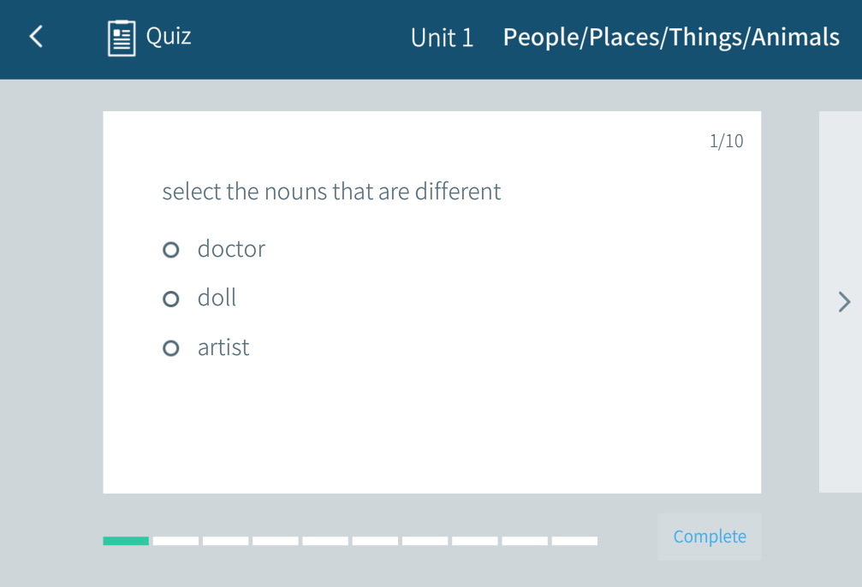The height and width of the screenshot is (587, 862).
Task: Jump to last progress bar segment
Action: [x=574, y=541]
